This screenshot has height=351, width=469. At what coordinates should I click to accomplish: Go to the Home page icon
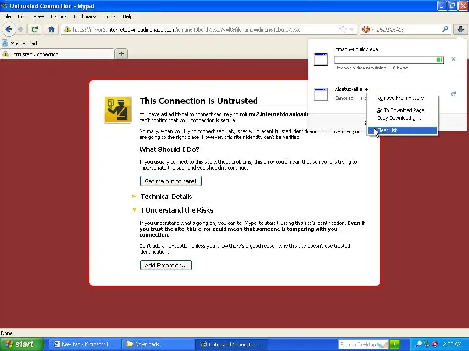[51, 29]
